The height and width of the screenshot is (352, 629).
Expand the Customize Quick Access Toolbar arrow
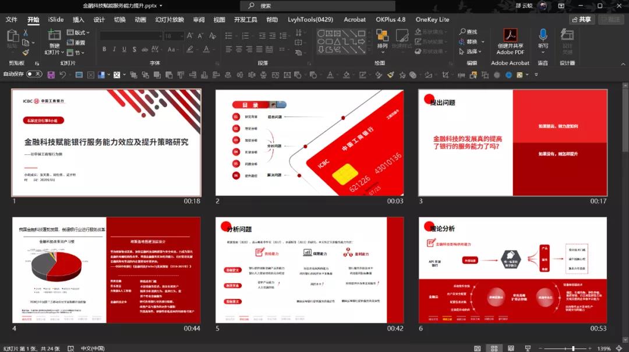pos(536,75)
